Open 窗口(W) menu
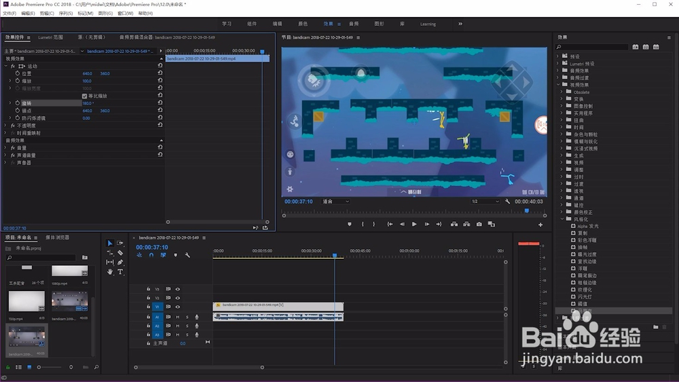Screen dimensions: 679x382 pyautogui.click(x=125, y=14)
